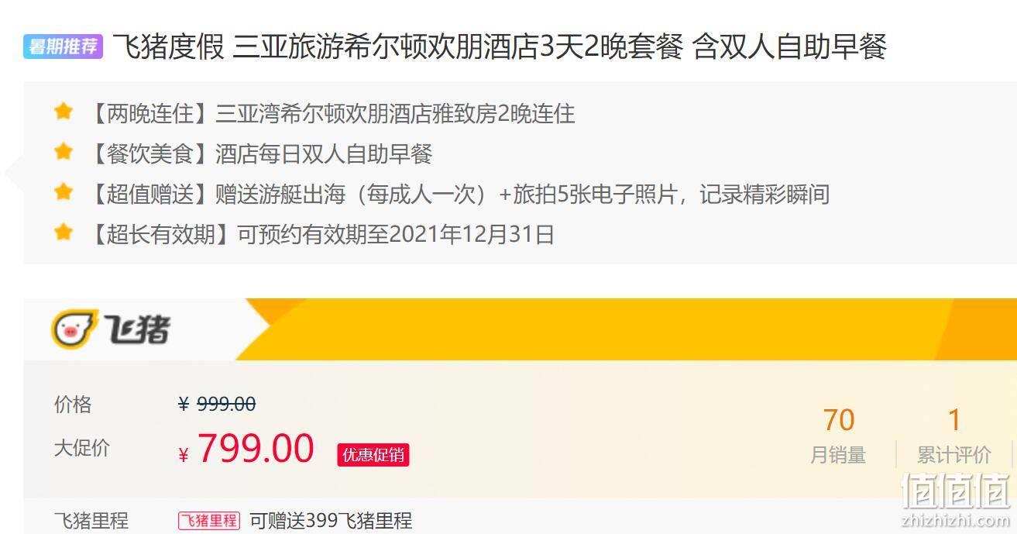
Task: Click the star beside 餐饮美食
Action: click(x=64, y=152)
